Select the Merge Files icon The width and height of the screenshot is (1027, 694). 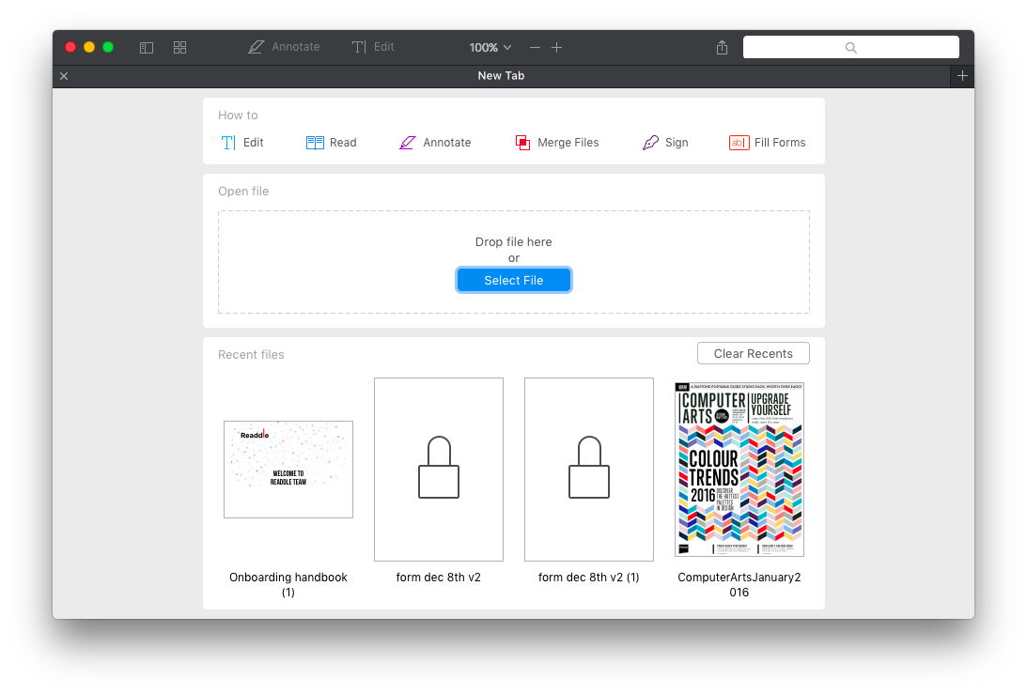pos(522,142)
